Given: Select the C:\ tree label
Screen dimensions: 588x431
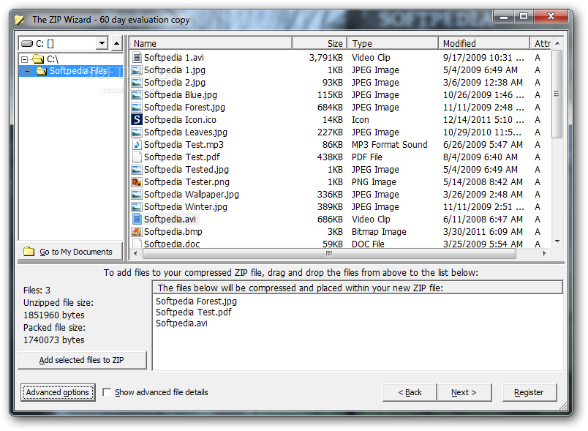Looking at the screenshot, I should click(53, 59).
